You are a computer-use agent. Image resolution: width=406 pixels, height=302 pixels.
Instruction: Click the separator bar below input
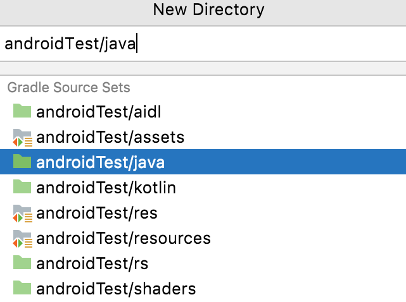pos(203,68)
